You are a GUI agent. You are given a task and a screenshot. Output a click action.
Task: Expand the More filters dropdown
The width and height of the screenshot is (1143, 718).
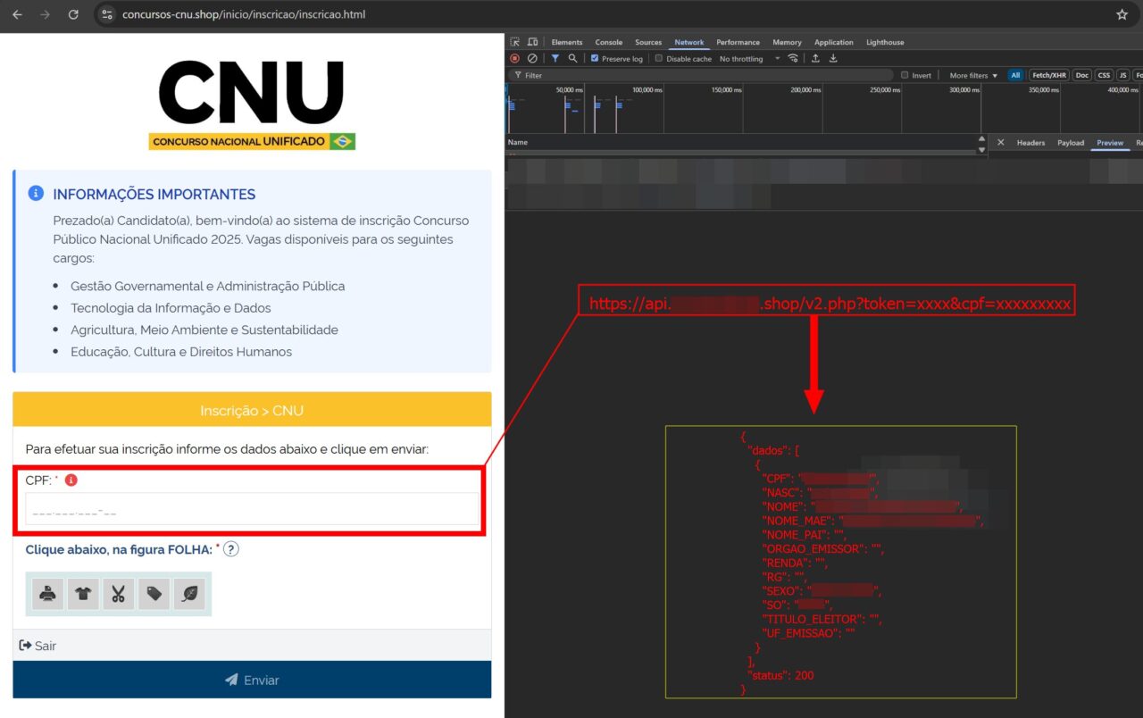point(973,75)
